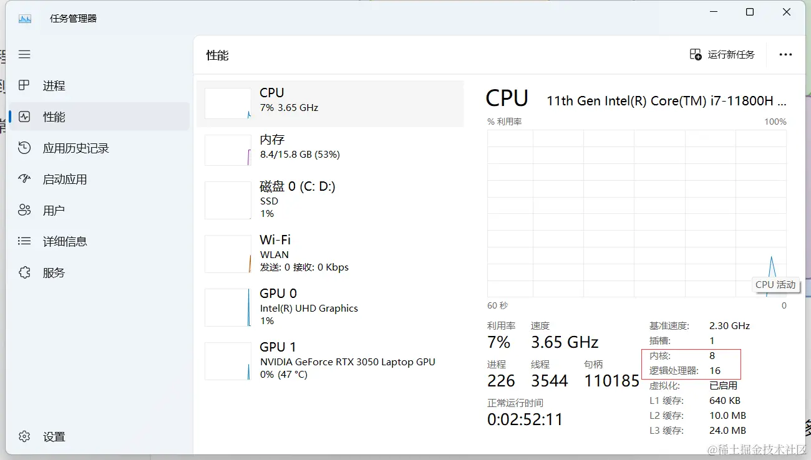Click the 进程 grid icon in the sidebar

click(x=24, y=85)
